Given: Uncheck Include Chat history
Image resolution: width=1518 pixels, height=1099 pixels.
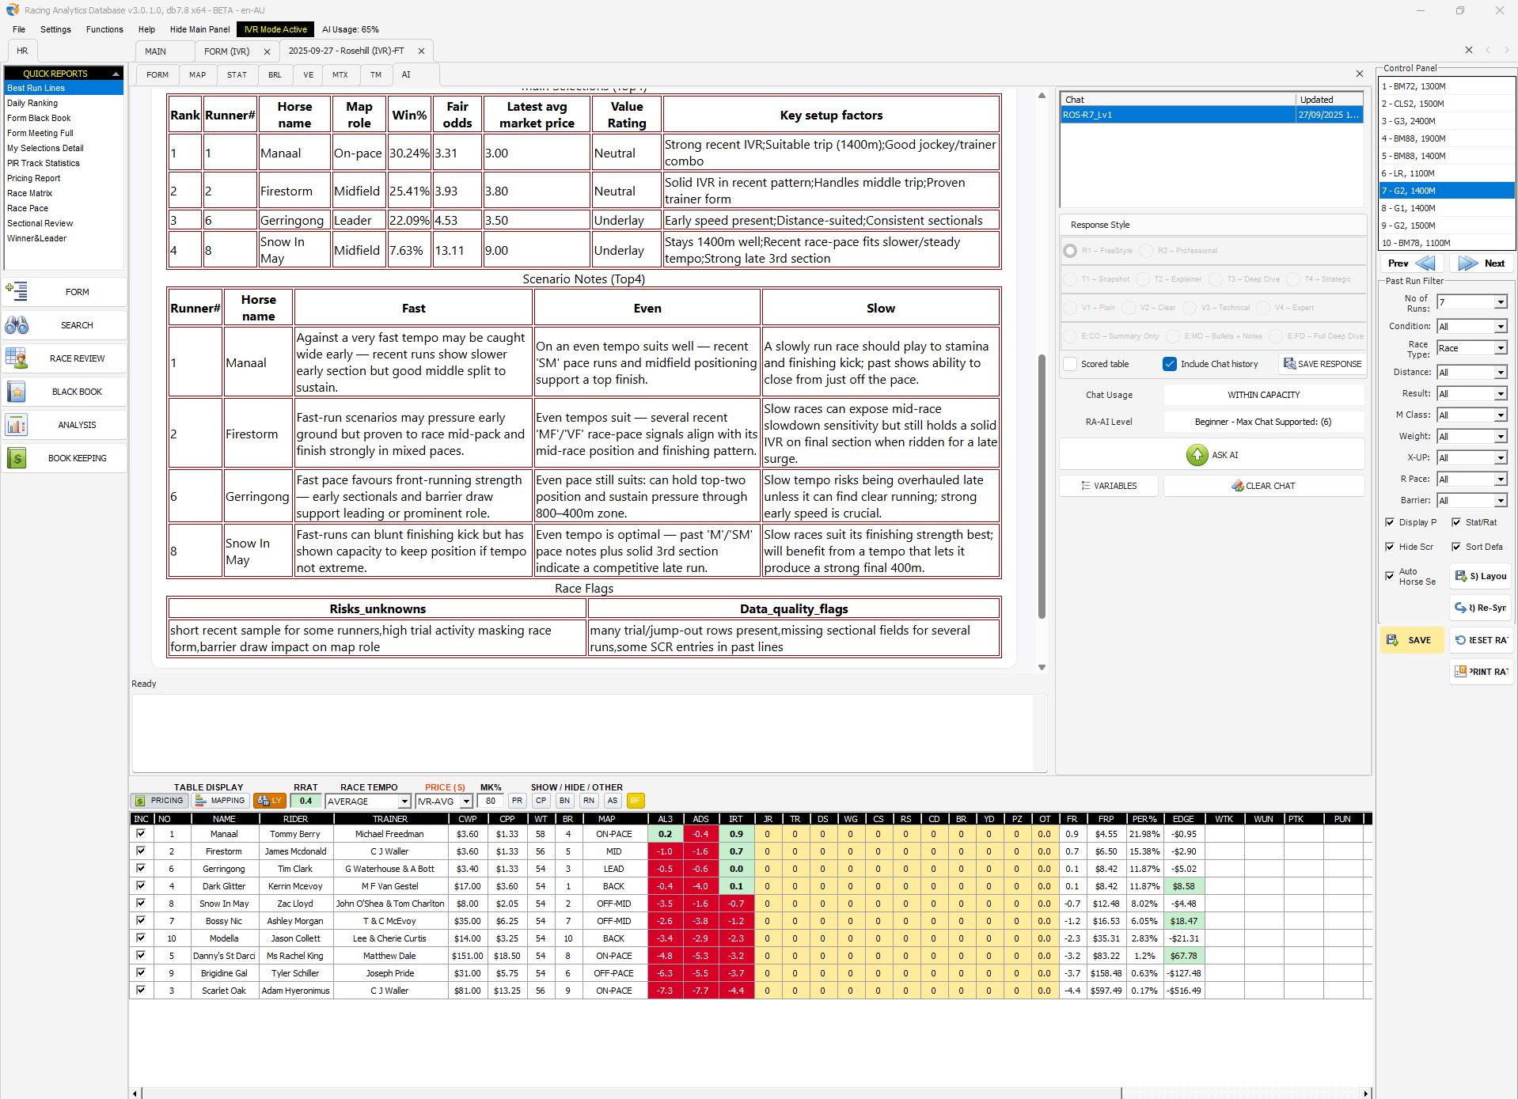Looking at the screenshot, I should pos(1169,364).
